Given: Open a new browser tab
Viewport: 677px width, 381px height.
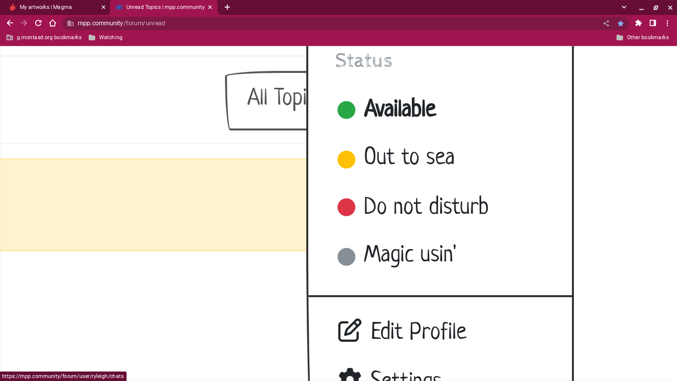Looking at the screenshot, I should click(227, 7).
